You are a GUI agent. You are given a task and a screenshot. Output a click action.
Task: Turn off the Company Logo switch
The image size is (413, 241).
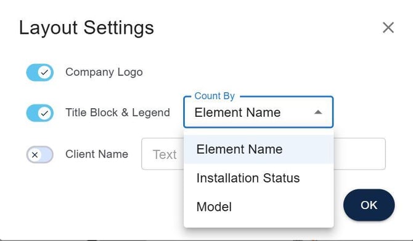[x=40, y=73]
